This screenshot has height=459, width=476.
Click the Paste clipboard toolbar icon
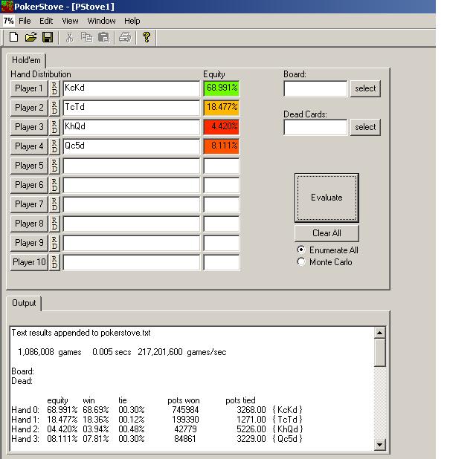pos(104,37)
